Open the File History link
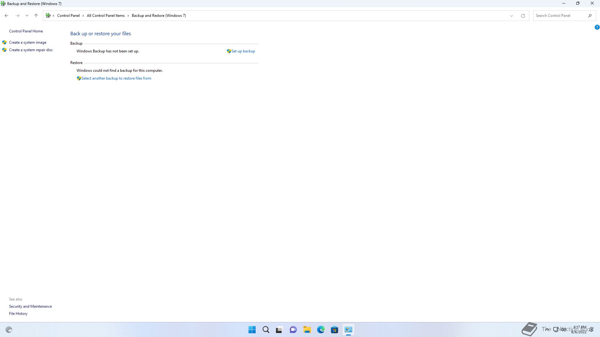600x337 pixels. [18, 314]
